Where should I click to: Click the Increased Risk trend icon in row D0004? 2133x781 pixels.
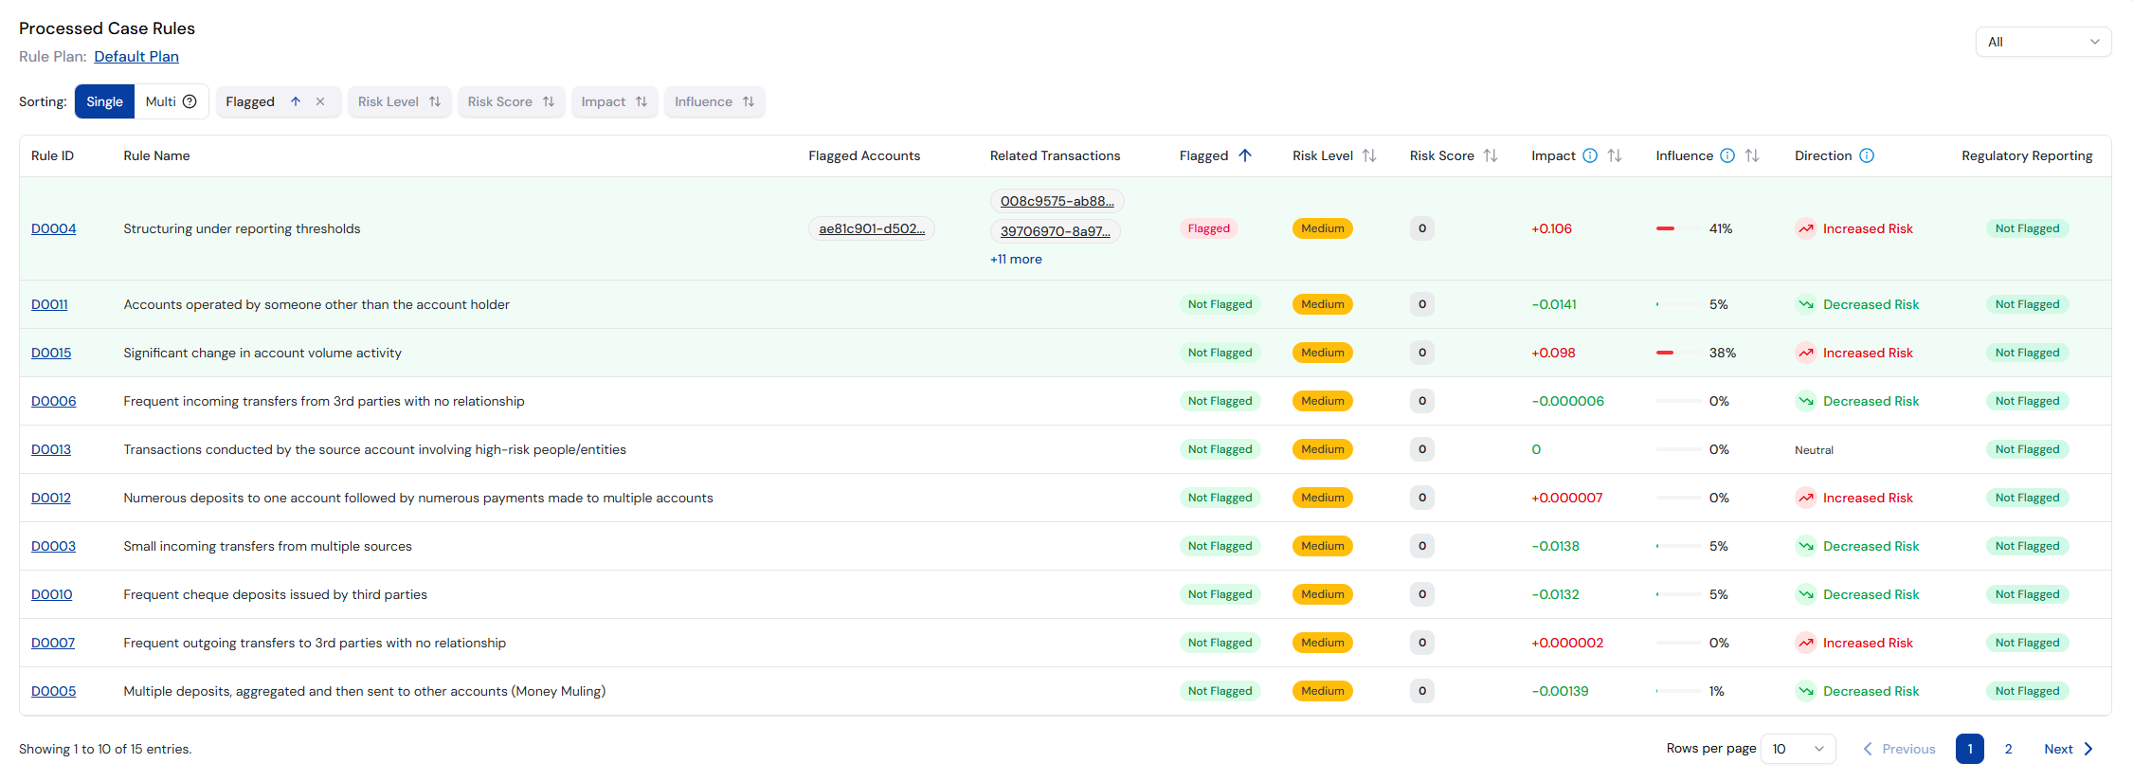1806,228
